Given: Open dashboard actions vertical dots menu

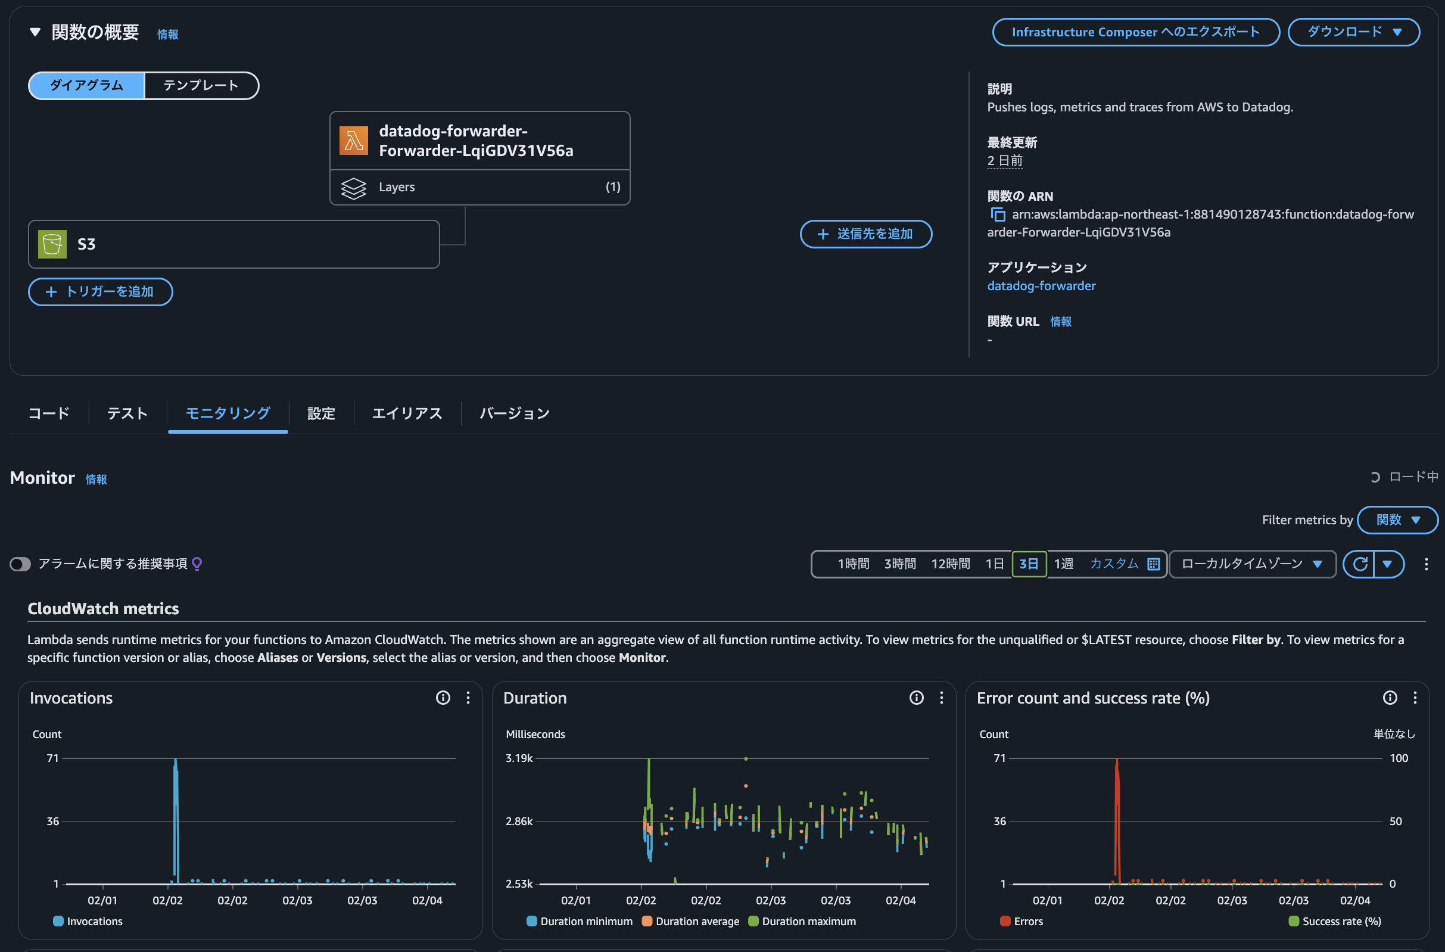Looking at the screenshot, I should (1426, 565).
